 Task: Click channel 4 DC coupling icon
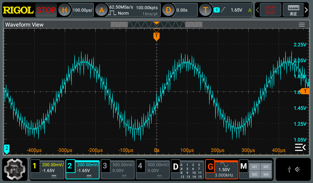tap(159, 176)
